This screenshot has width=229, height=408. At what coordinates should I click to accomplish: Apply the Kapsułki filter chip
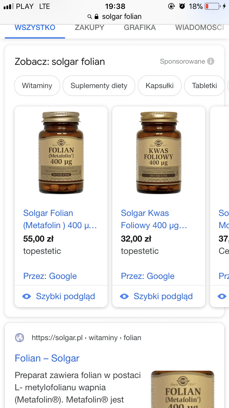(160, 86)
